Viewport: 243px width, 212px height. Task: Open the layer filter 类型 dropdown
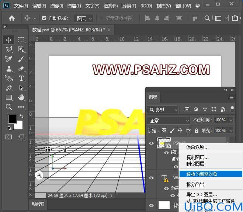163,110
